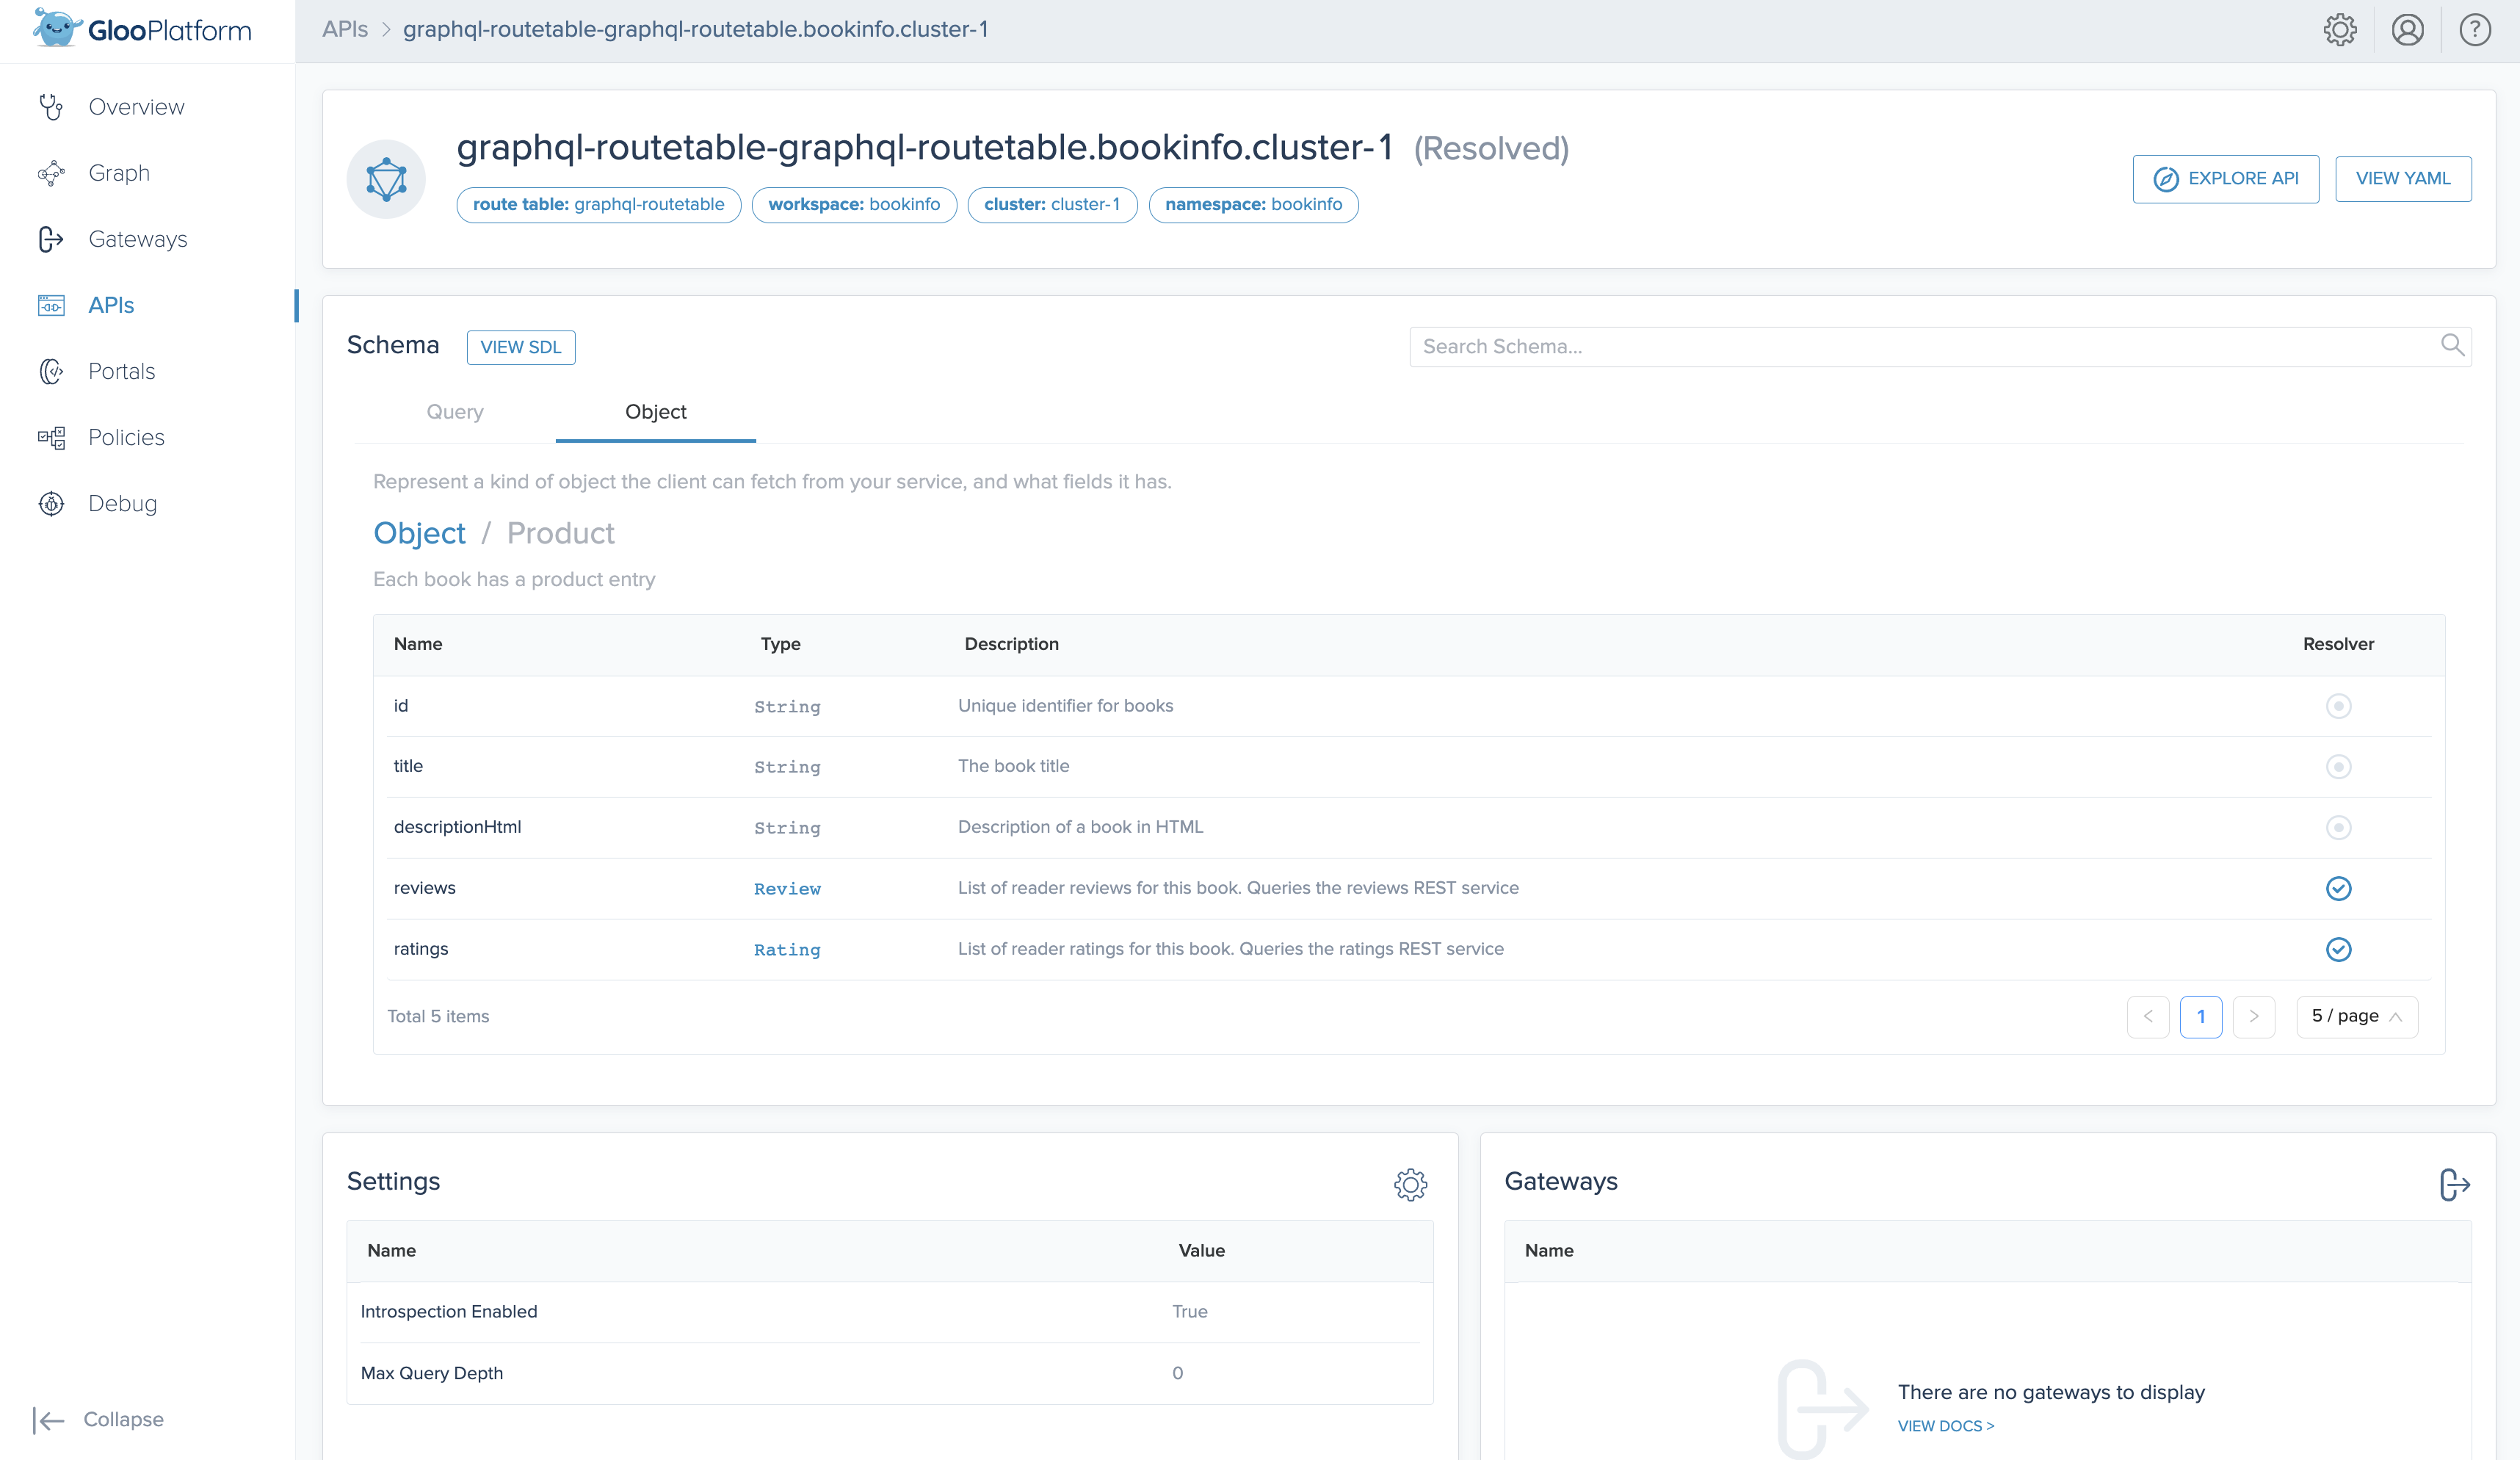Image resolution: width=2520 pixels, height=1460 pixels.
Task: Open the Graph section in the sidebar
Action: coord(118,172)
